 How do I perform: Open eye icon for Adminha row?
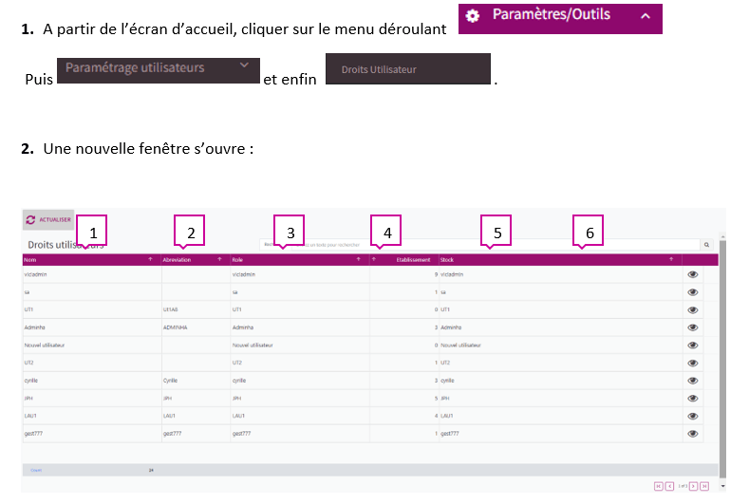pyautogui.click(x=693, y=327)
